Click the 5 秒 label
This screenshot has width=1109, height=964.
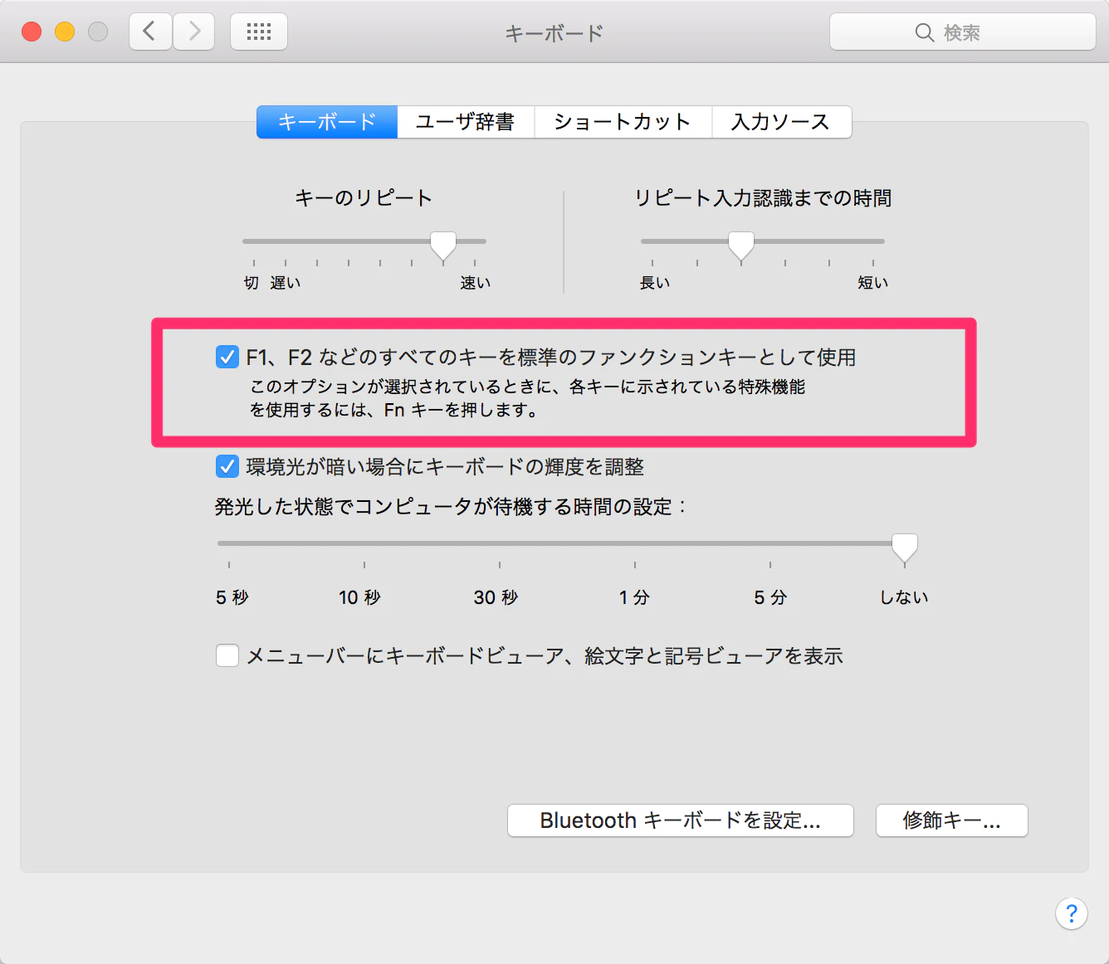pyautogui.click(x=232, y=597)
